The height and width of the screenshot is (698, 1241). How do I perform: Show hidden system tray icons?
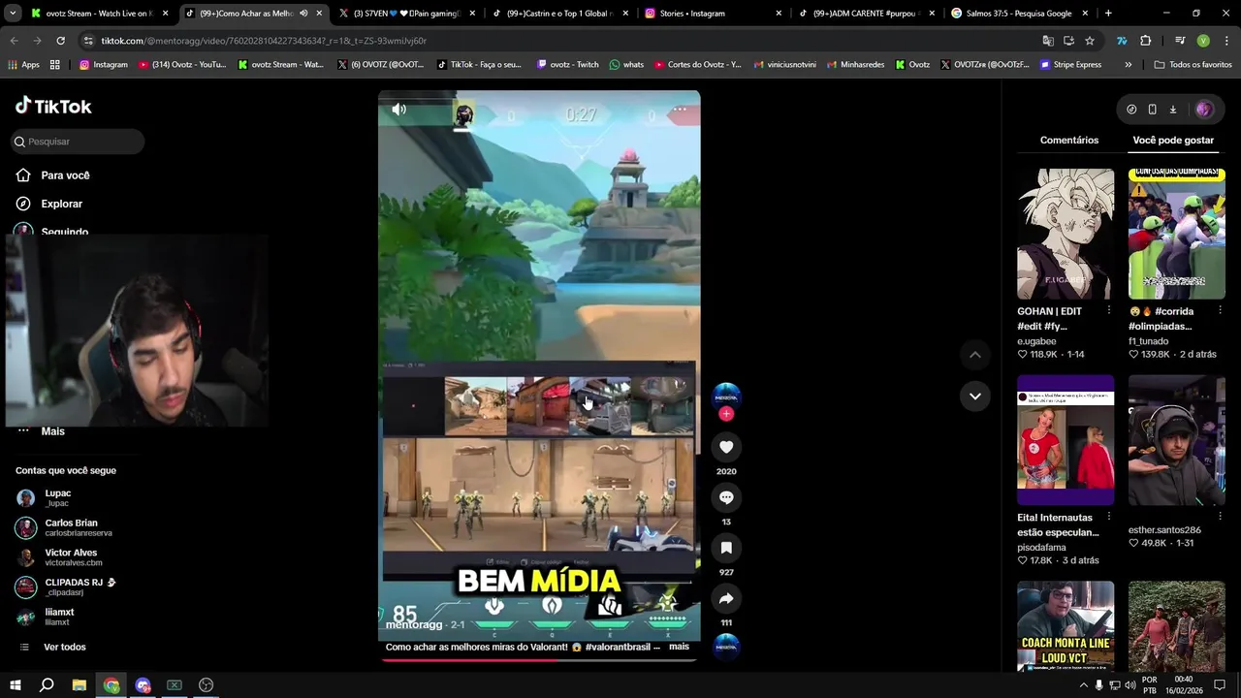click(x=1083, y=685)
